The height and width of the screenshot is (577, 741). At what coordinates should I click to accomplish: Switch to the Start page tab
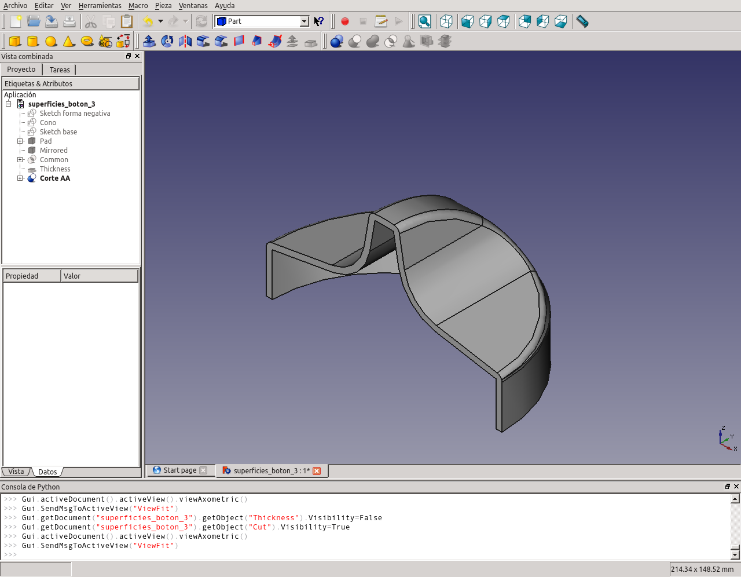179,470
